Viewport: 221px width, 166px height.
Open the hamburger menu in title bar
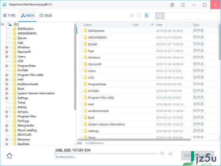(x=183, y=5)
